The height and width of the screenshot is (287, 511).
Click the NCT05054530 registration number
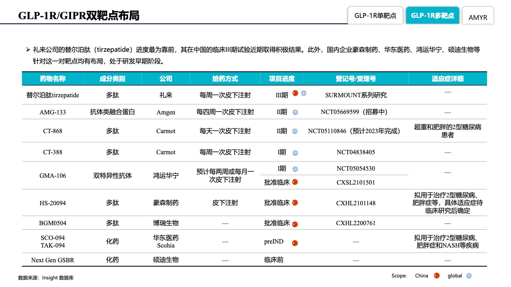click(356, 169)
